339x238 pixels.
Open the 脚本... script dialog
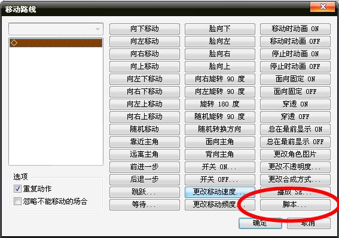pos(295,205)
